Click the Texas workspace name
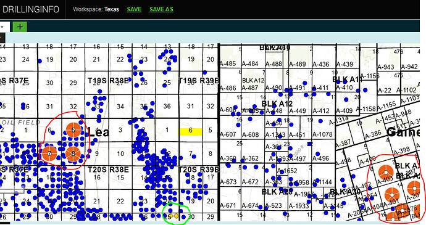This screenshot has width=426, height=225. point(112,9)
